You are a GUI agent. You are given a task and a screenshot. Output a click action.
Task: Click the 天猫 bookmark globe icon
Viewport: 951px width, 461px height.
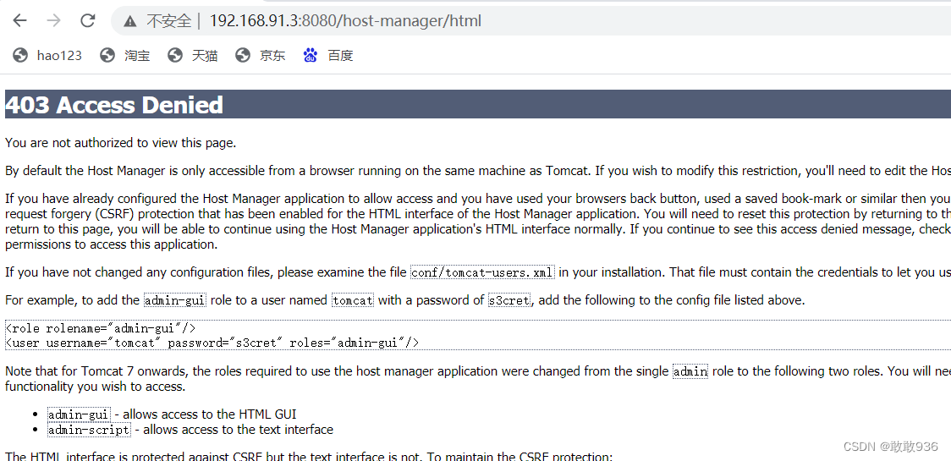click(175, 55)
